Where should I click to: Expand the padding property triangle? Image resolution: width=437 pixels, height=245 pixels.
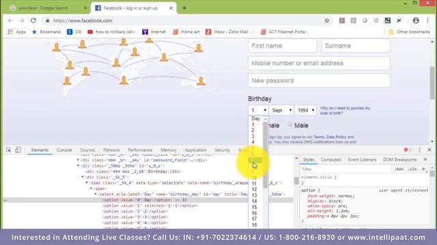point(327,216)
